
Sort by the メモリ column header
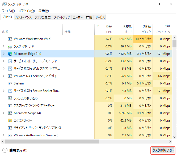coord(124,30)
